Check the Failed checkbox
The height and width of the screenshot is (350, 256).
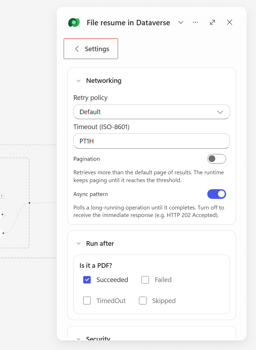[145, 280]
